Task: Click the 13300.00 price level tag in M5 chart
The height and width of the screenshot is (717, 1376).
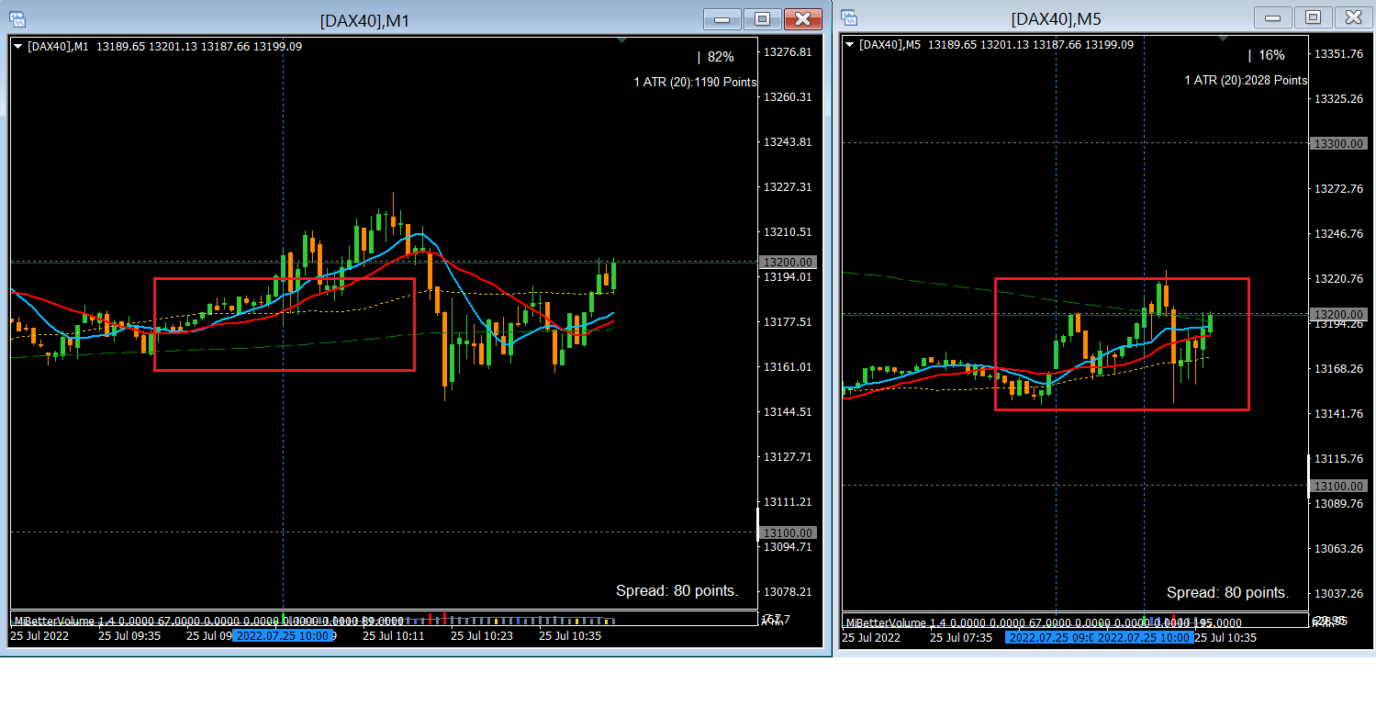Action: (1340, 144)
